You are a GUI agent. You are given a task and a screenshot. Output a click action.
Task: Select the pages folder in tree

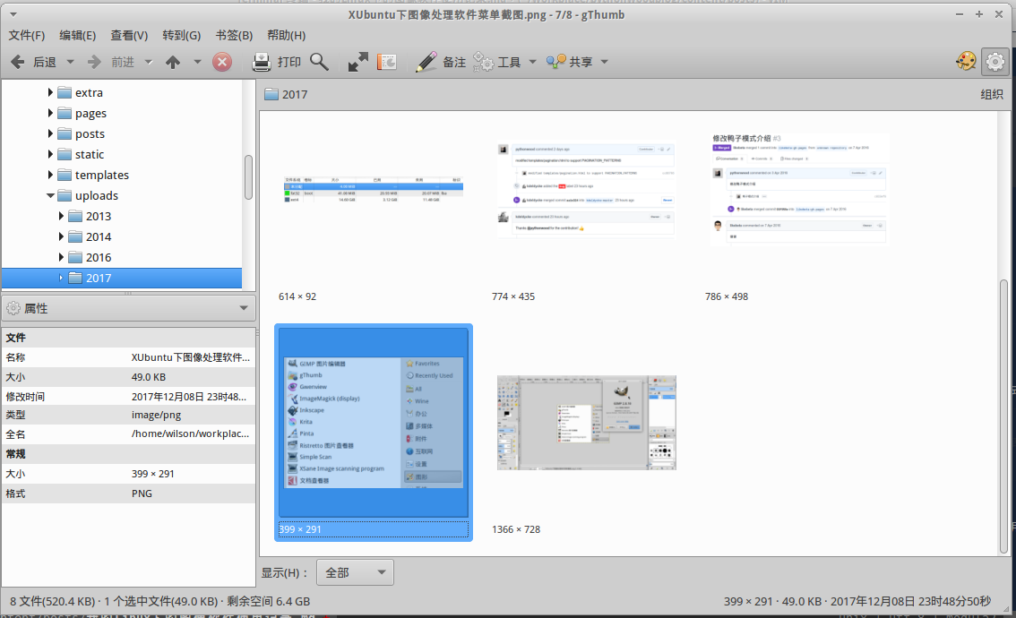coord(90,114)
